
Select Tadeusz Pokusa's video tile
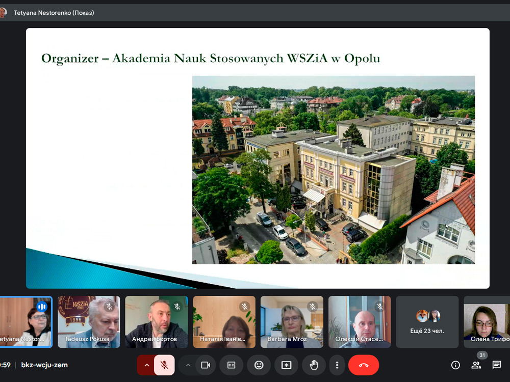coord(89,322)
